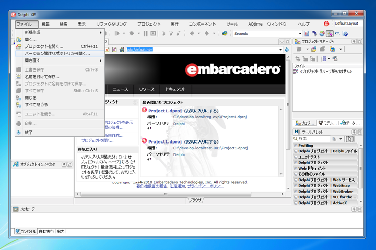Open the 新規作成 submenu in File menu
376x250 pixels.
point(60,32)
